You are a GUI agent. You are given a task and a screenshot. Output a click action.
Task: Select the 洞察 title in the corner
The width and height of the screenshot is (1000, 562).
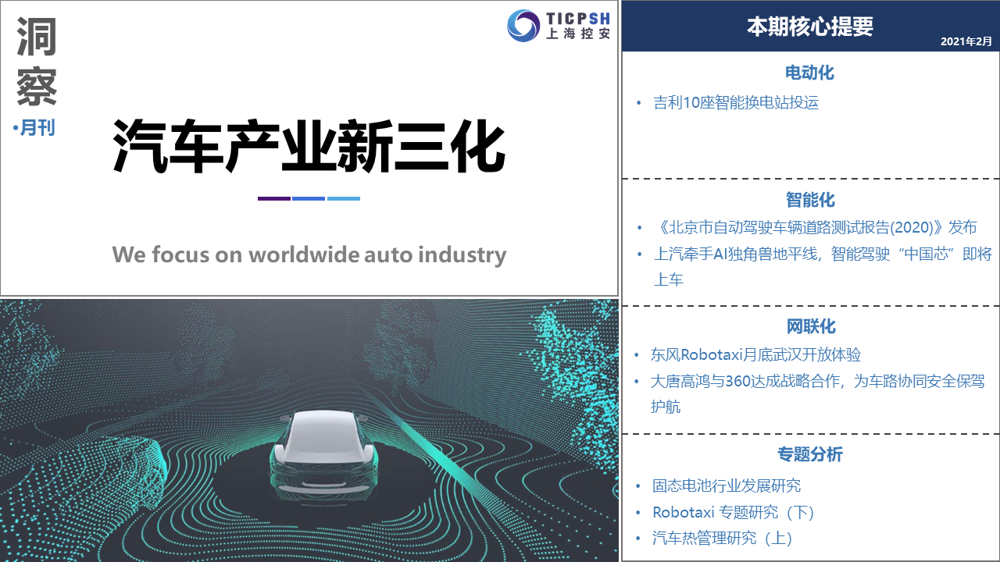[37, 64]
